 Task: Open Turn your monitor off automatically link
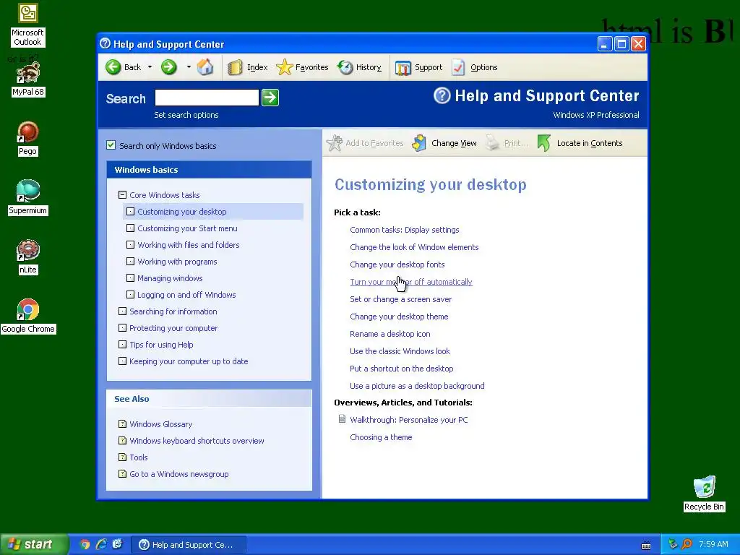tap(411, 283)
